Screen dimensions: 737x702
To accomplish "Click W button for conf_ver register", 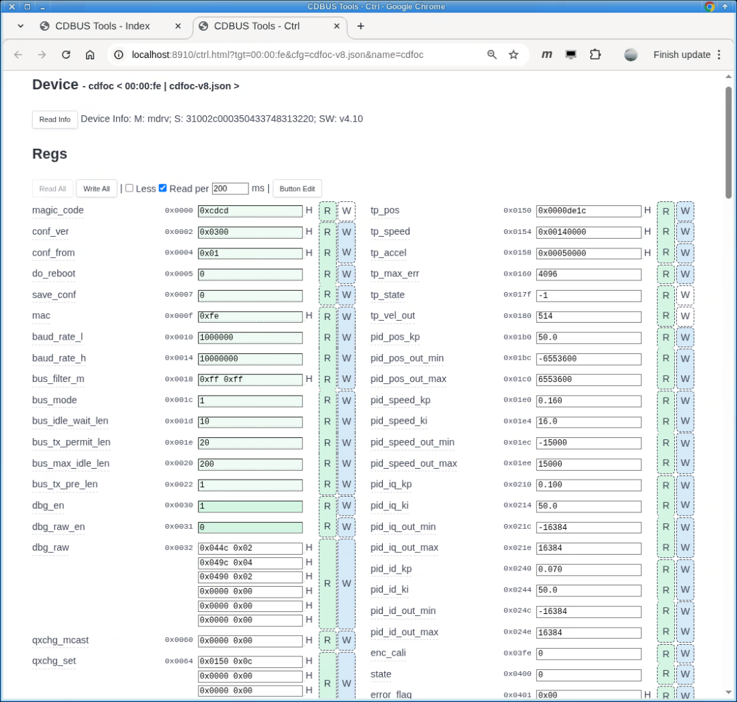I will point(347,232).
